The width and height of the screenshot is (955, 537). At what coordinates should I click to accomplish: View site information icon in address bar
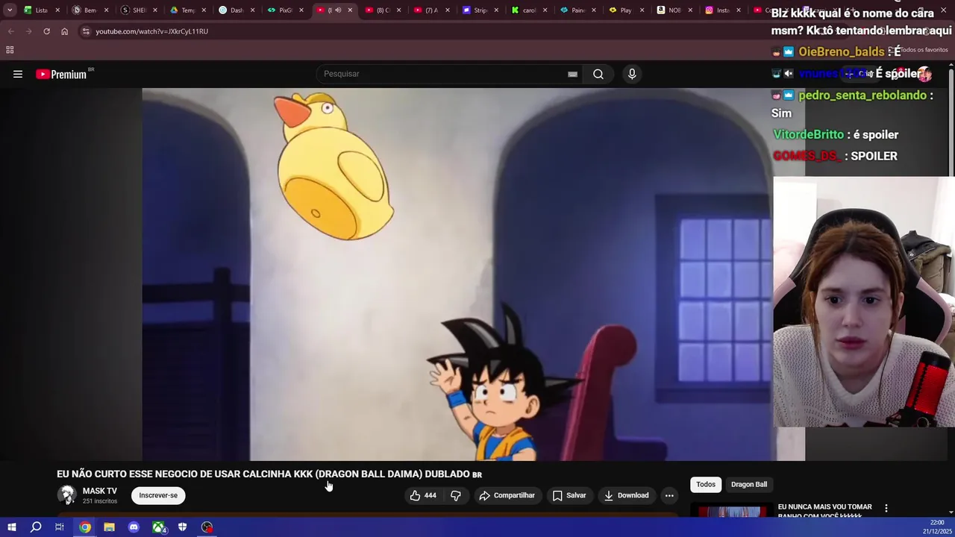[86, 31]
